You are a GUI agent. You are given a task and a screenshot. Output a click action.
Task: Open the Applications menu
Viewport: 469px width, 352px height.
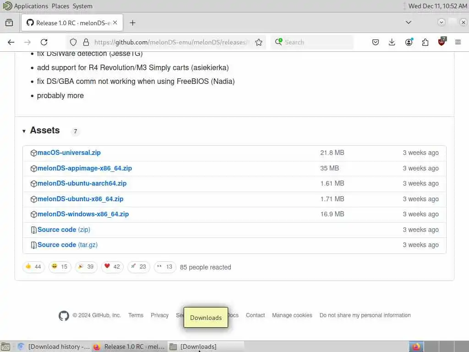[x=31, y=6]
